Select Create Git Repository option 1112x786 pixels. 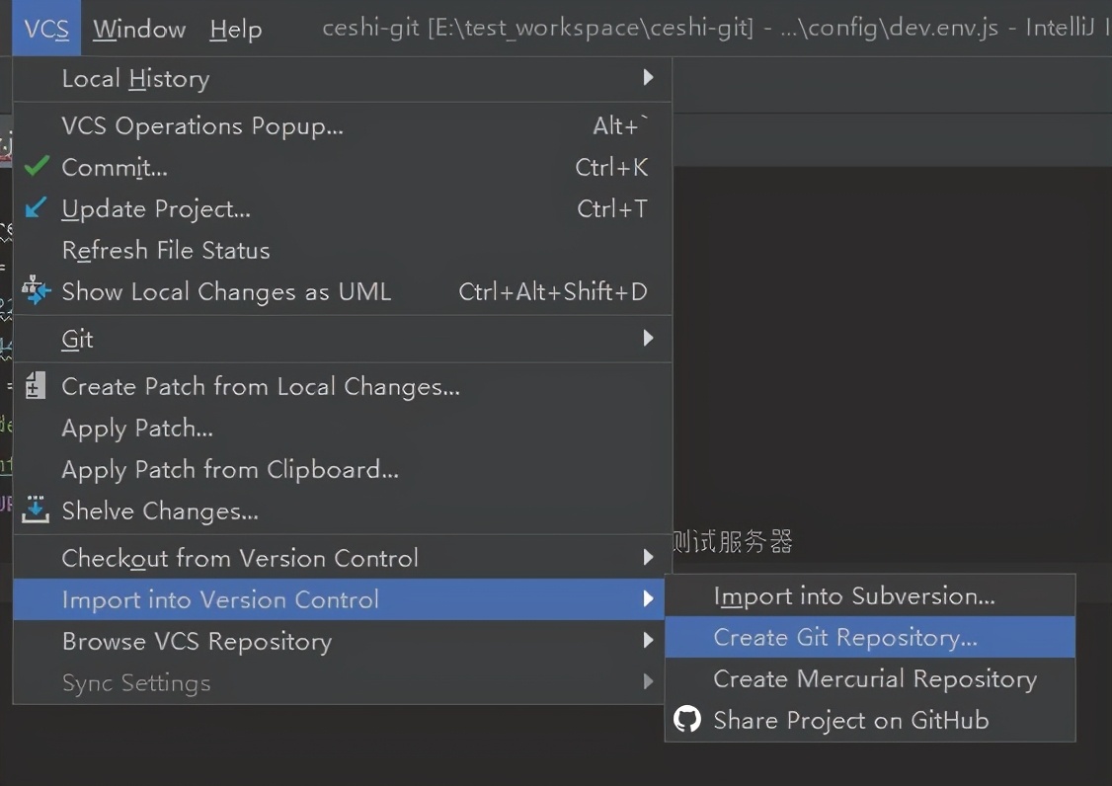[x=845, y=638]
